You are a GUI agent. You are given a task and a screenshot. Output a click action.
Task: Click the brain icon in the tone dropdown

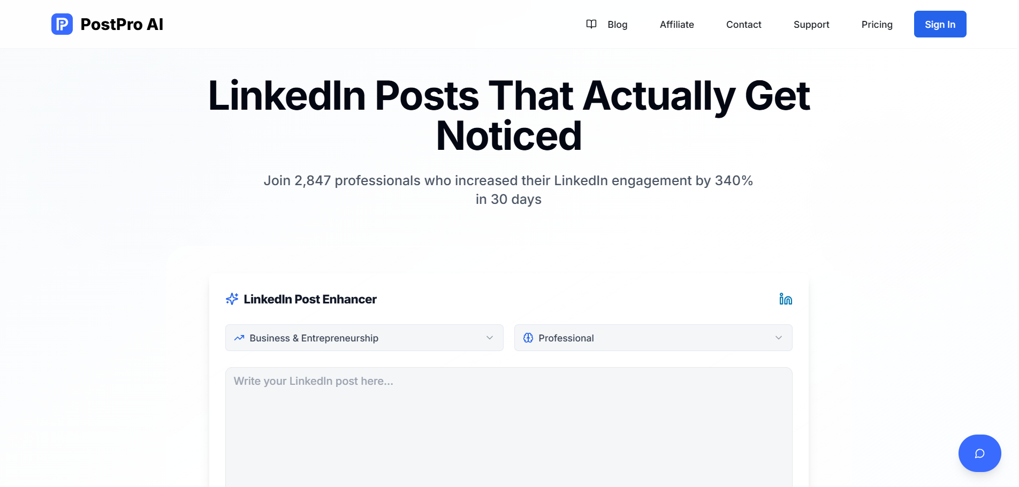pos(528,338)
